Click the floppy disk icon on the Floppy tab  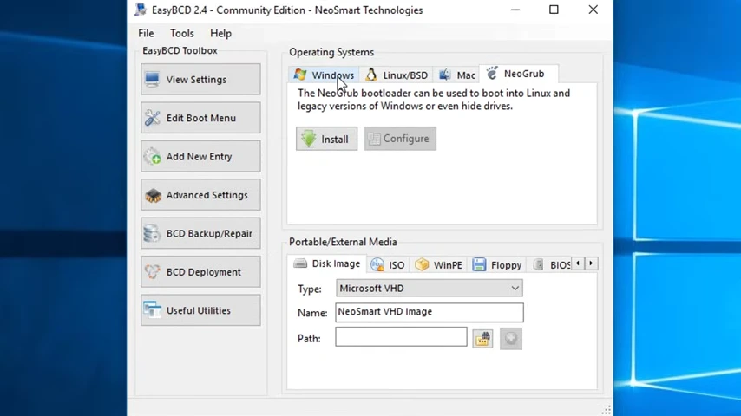pyautogui.click(x=479, y=264)
